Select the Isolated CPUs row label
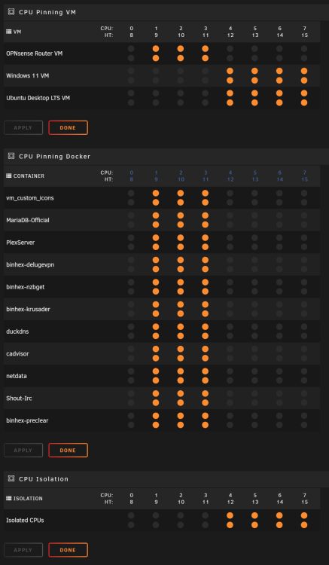This screenshot has height=565, width=329. [x=25, y=521]
